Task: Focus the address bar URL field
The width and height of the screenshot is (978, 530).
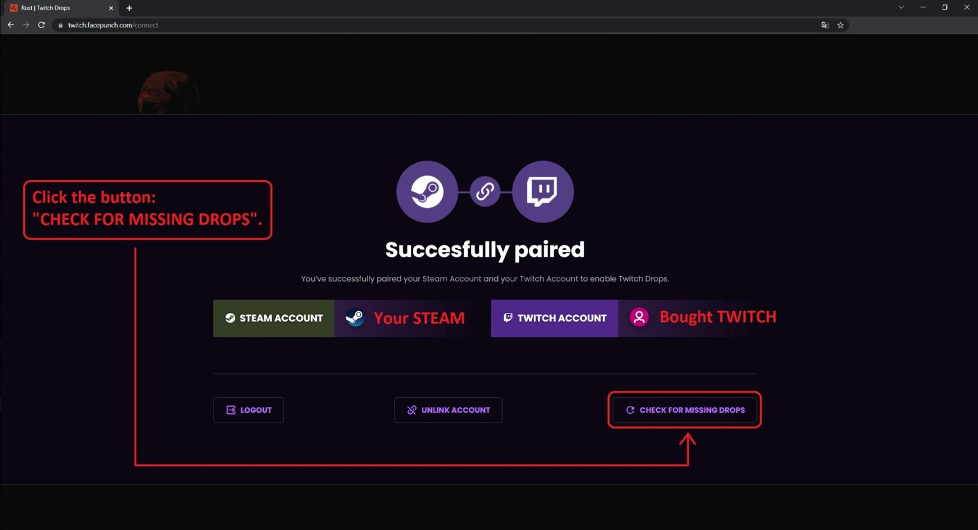Action: [367, 25]
